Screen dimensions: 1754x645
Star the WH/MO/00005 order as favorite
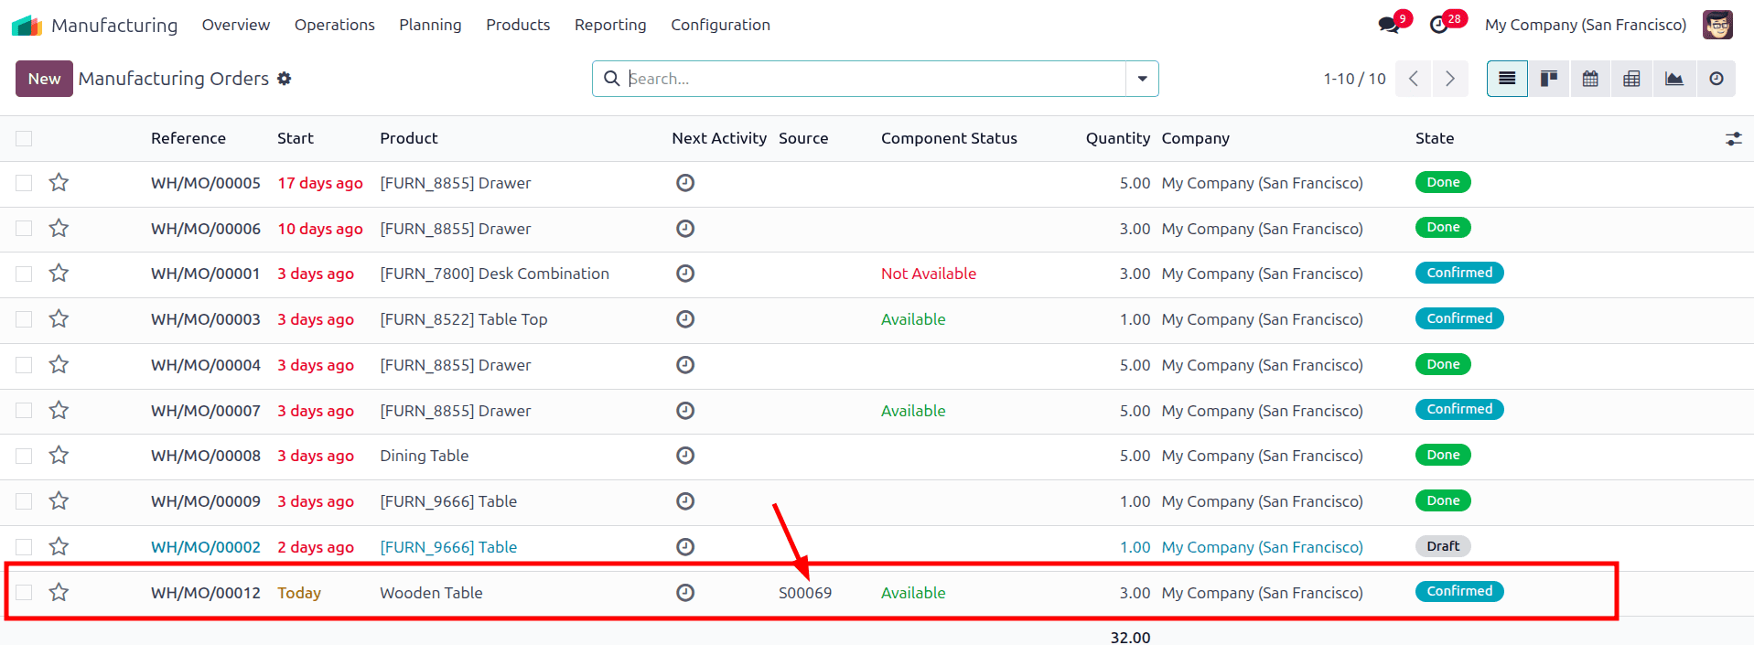(59, 183)
